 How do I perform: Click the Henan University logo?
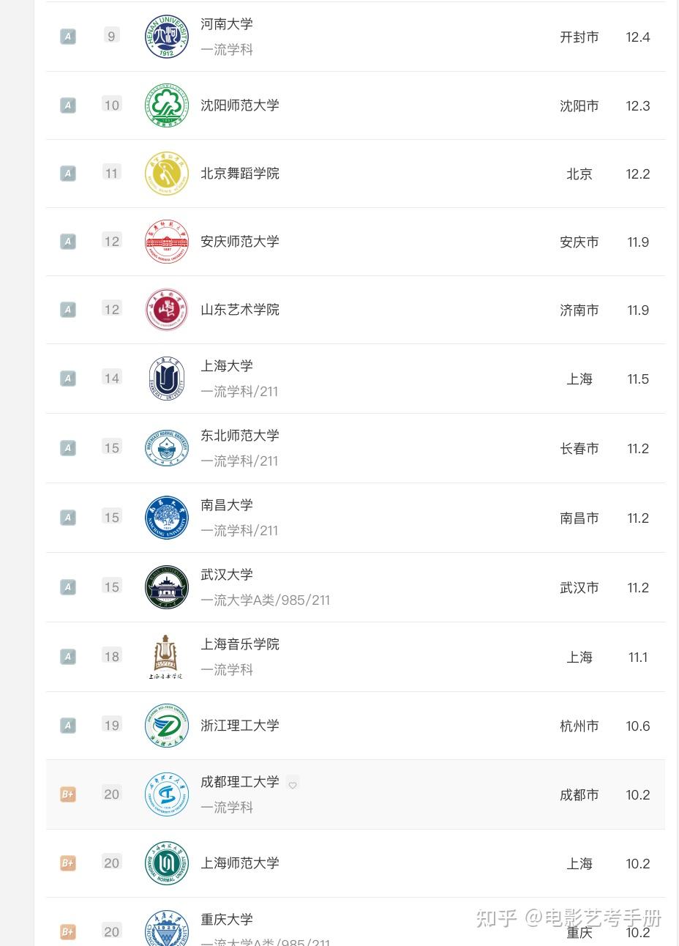(x=167, y=37)
